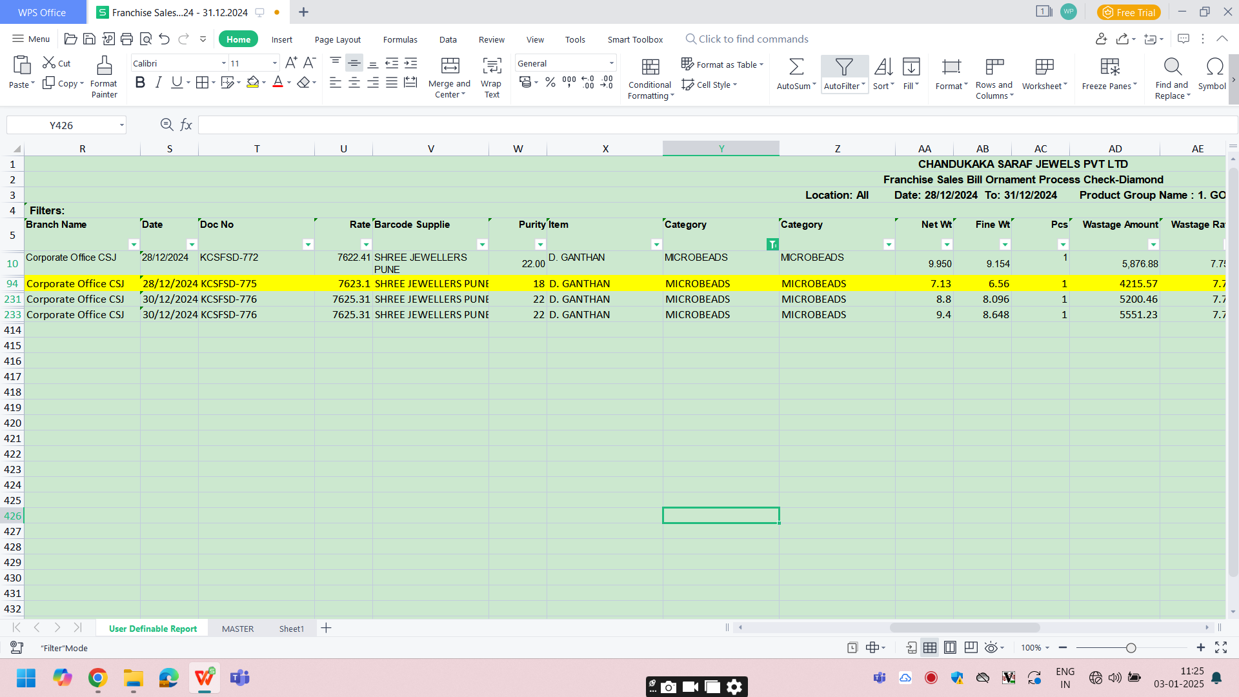The width and height of the screenshot is (1239, 697).
Task: Open the General number format dropdown
Action: 611,63
